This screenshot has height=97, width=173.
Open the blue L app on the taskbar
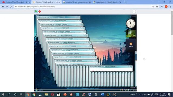point(77,95)
